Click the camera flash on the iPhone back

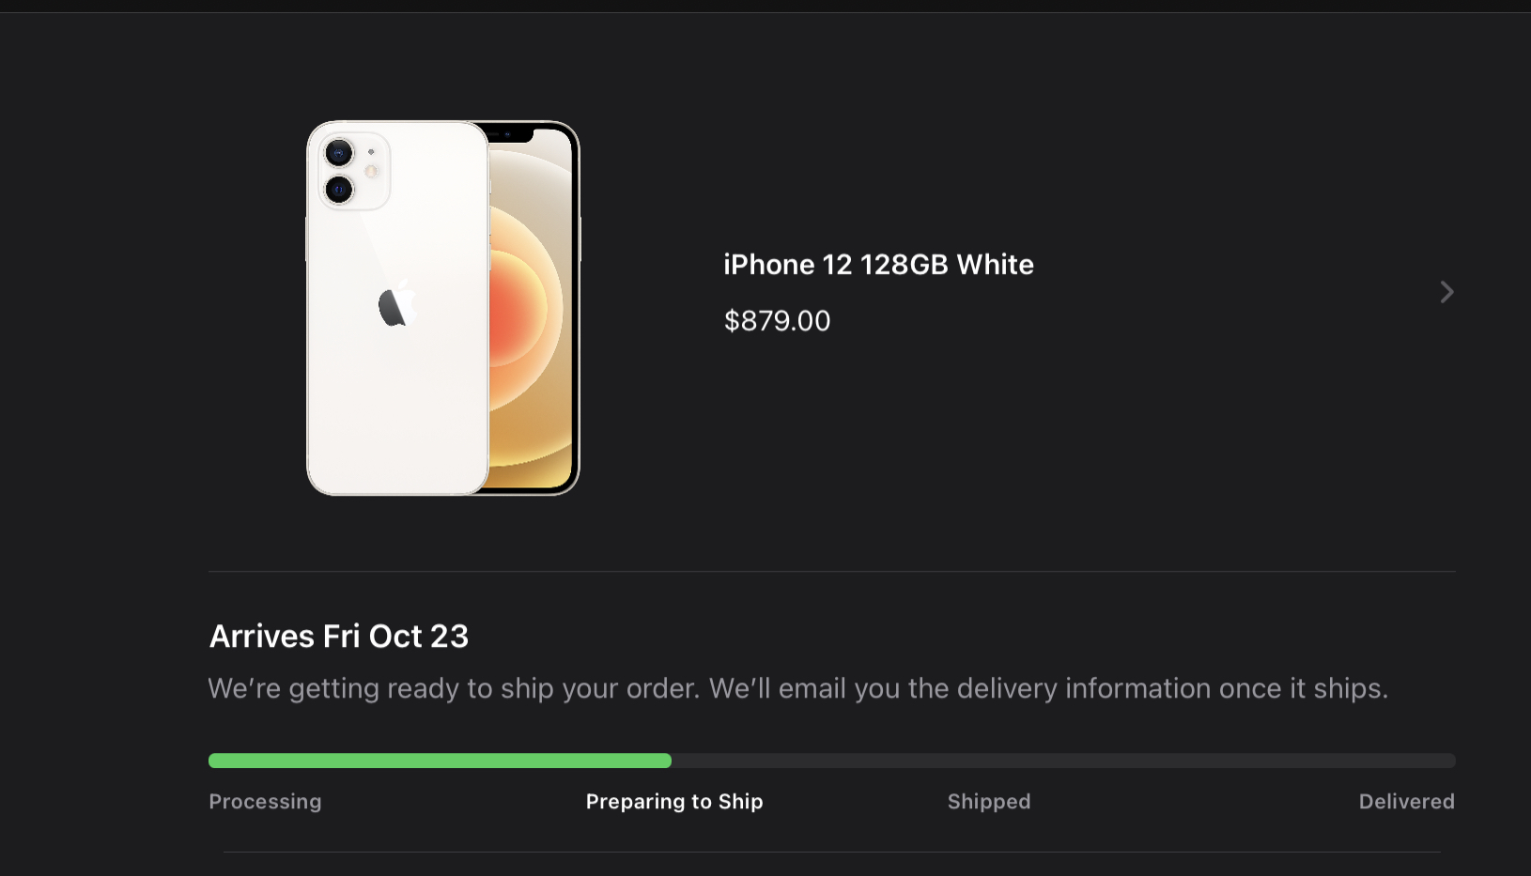[x=371, y=172]
